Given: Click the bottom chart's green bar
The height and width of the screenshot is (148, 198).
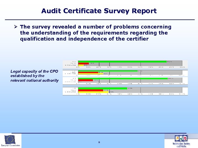Looking at the screenshot, I should coord(103,88).
